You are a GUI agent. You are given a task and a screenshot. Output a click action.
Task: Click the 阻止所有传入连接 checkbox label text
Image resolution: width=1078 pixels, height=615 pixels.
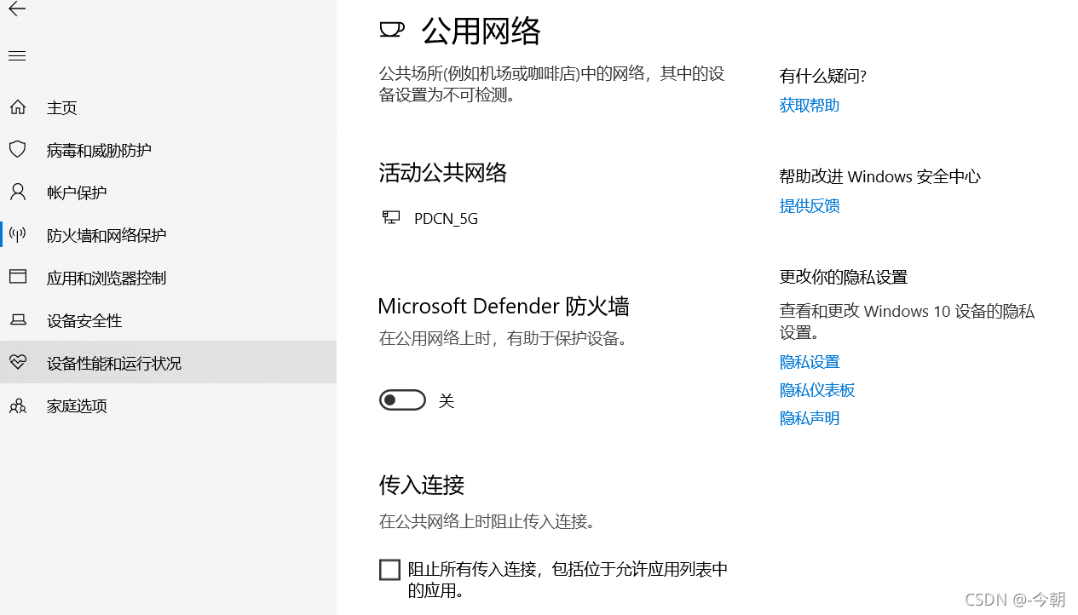(568, 580)
